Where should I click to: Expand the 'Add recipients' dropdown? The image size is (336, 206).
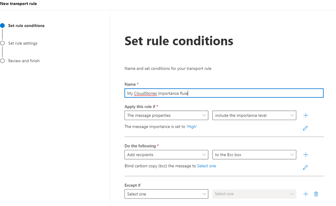tap(166, 155)
